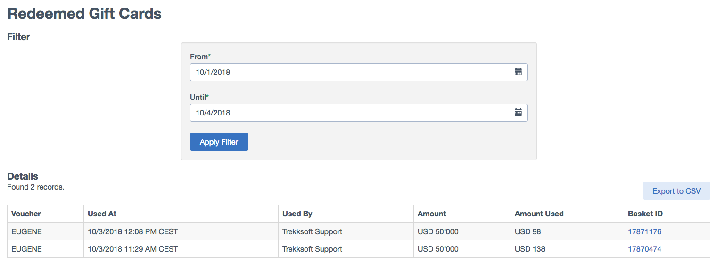Select the Voucher column header

(x=26, y=214)
